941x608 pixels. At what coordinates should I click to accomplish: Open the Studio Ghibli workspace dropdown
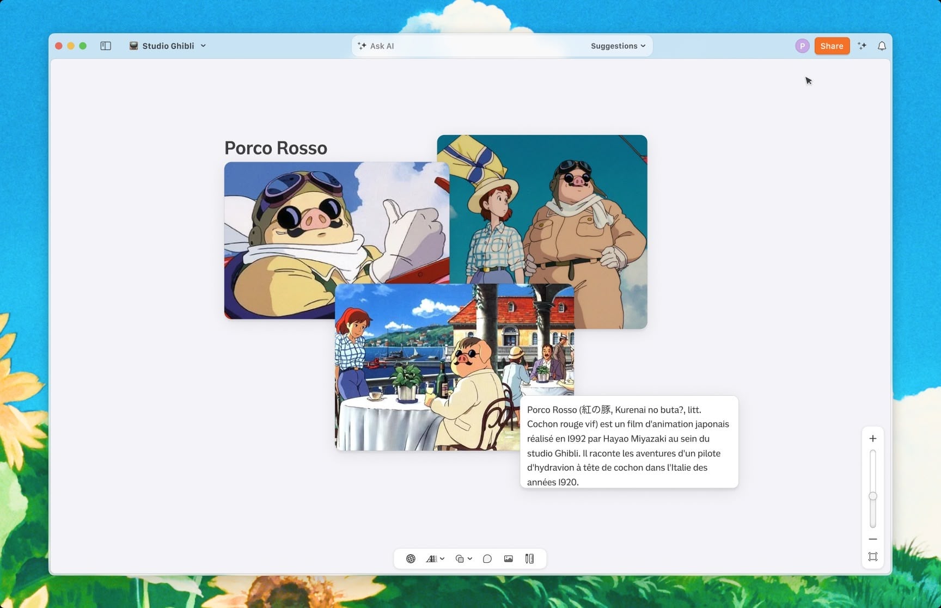[x=168, y=46]
